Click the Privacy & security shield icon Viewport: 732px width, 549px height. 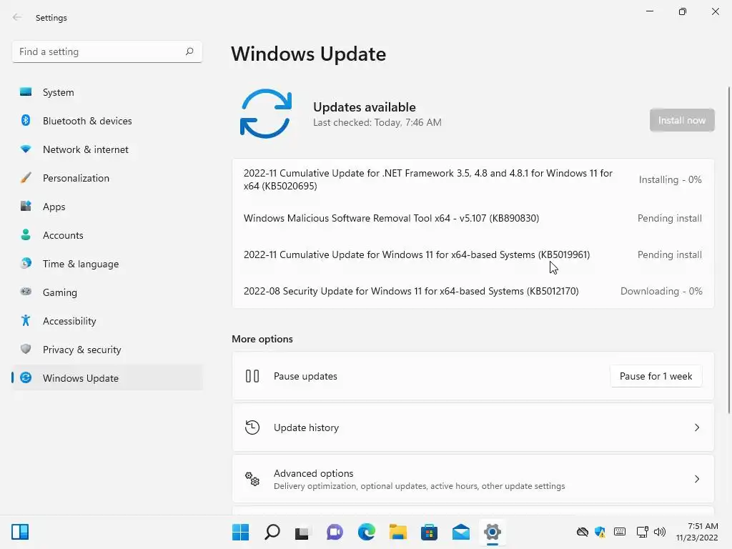tap(26, 349)
